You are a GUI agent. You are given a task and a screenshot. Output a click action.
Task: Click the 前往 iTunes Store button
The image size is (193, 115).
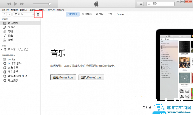coord(63,77)
